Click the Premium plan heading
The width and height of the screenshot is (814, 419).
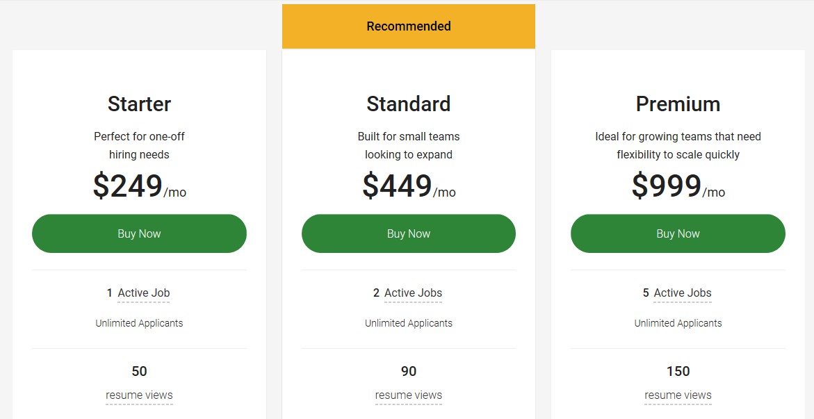click(x=678, y=104)
